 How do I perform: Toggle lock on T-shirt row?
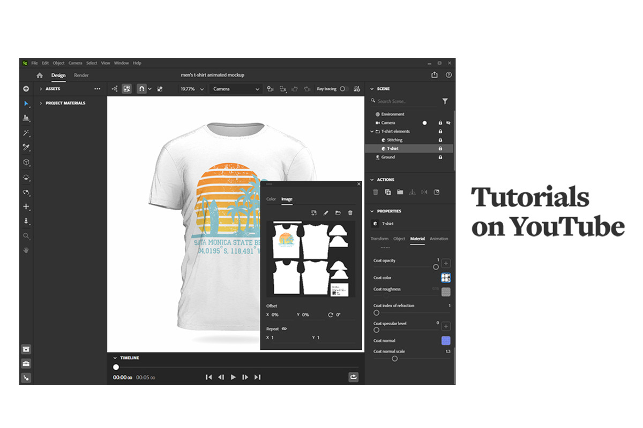(440, 148)
